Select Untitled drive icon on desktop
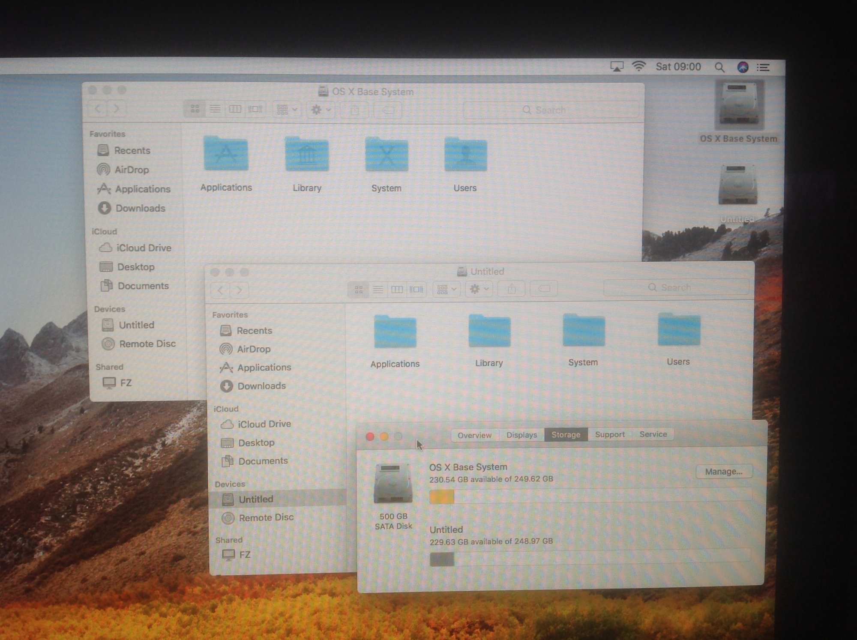Viewport: 857px width, 640px height. [x=738, y=185]
